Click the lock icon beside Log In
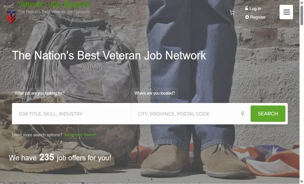304x184 pixels. 246,8
